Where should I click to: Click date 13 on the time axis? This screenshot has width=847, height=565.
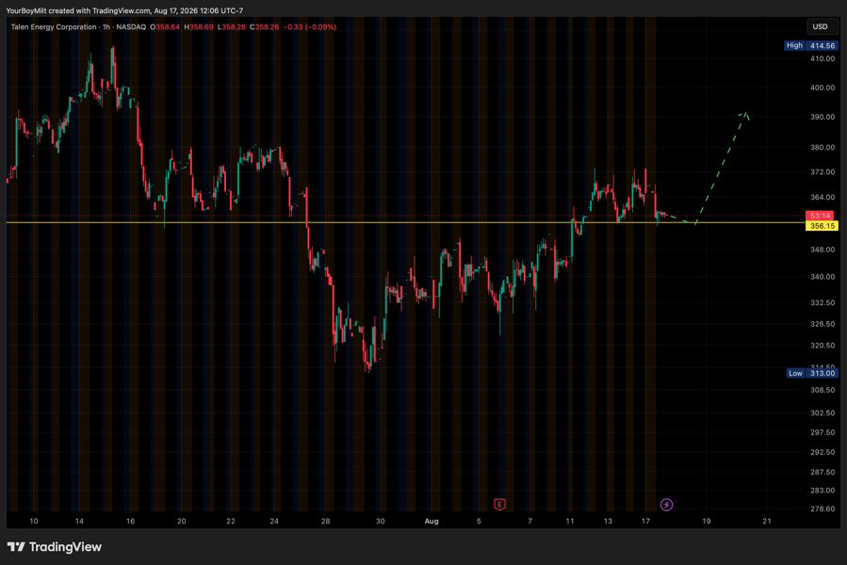point(608,522)
